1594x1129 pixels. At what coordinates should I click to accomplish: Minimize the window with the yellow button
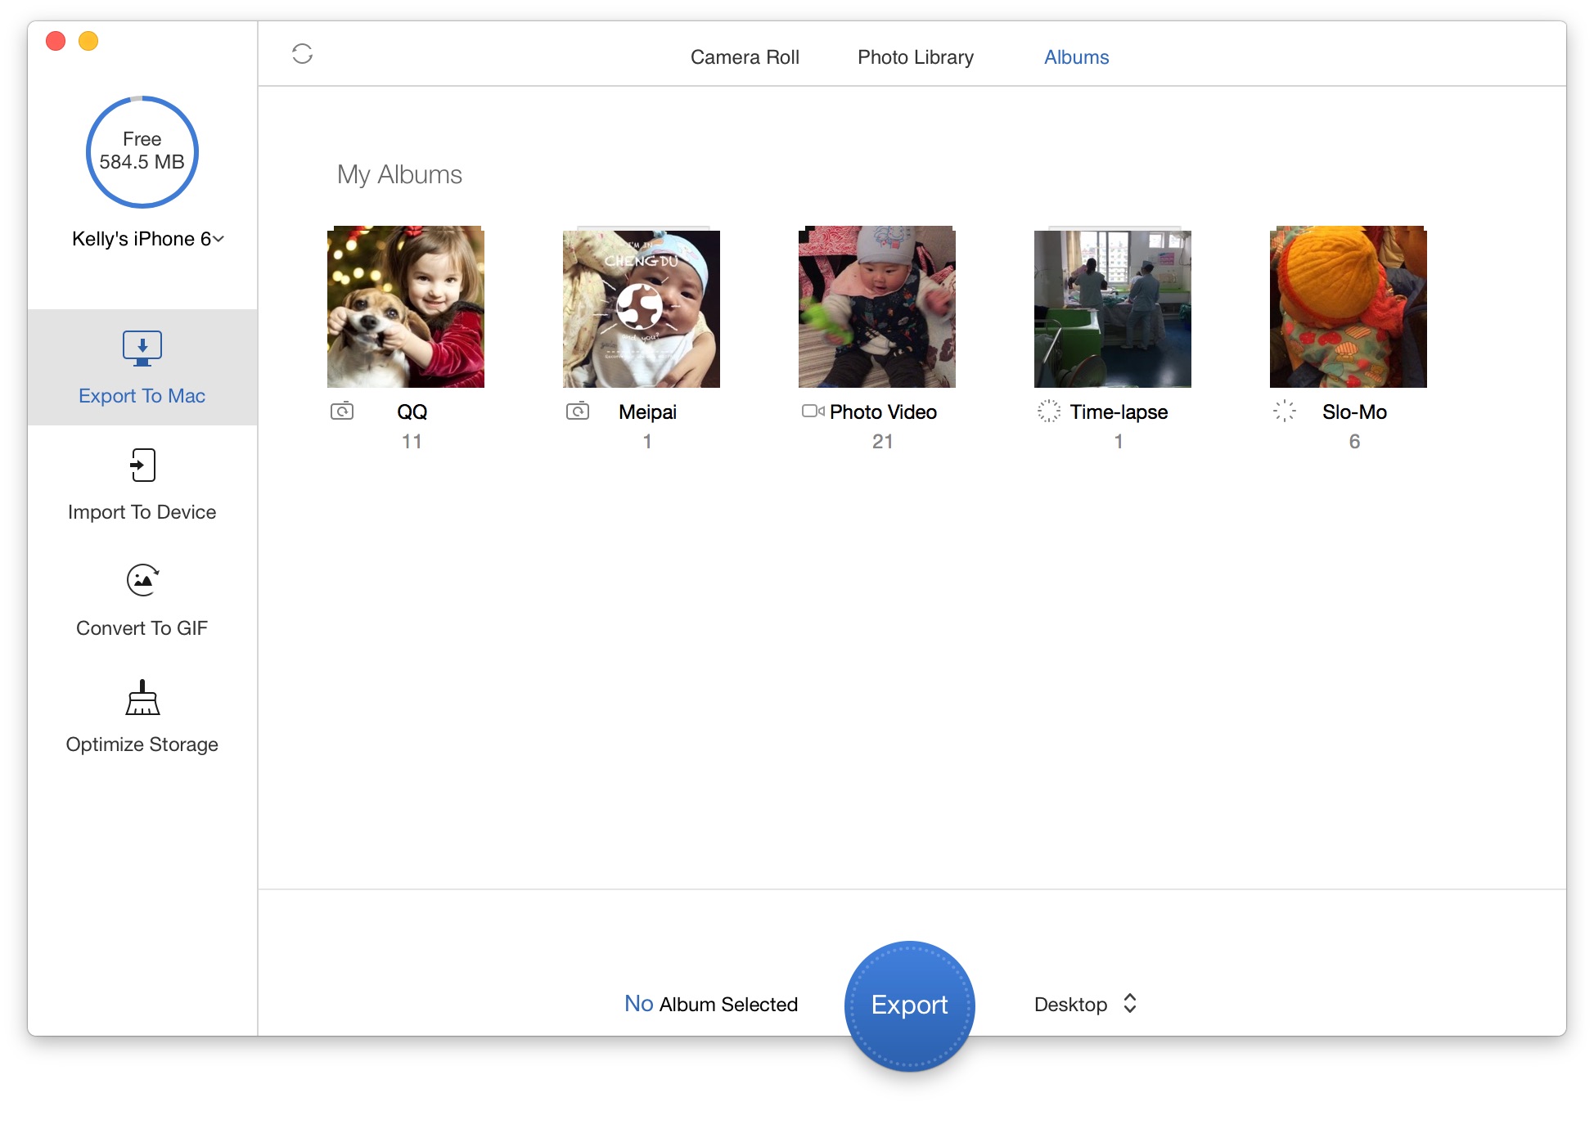coord(88,41)
